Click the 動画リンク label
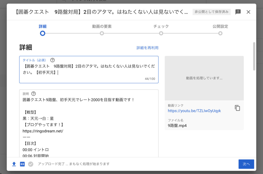This screenshot has height=174, width=263. click(176, 105)
